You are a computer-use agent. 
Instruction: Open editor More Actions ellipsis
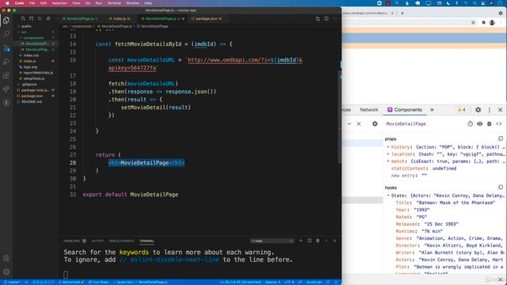pyautogui.click(x=335, y=19)
